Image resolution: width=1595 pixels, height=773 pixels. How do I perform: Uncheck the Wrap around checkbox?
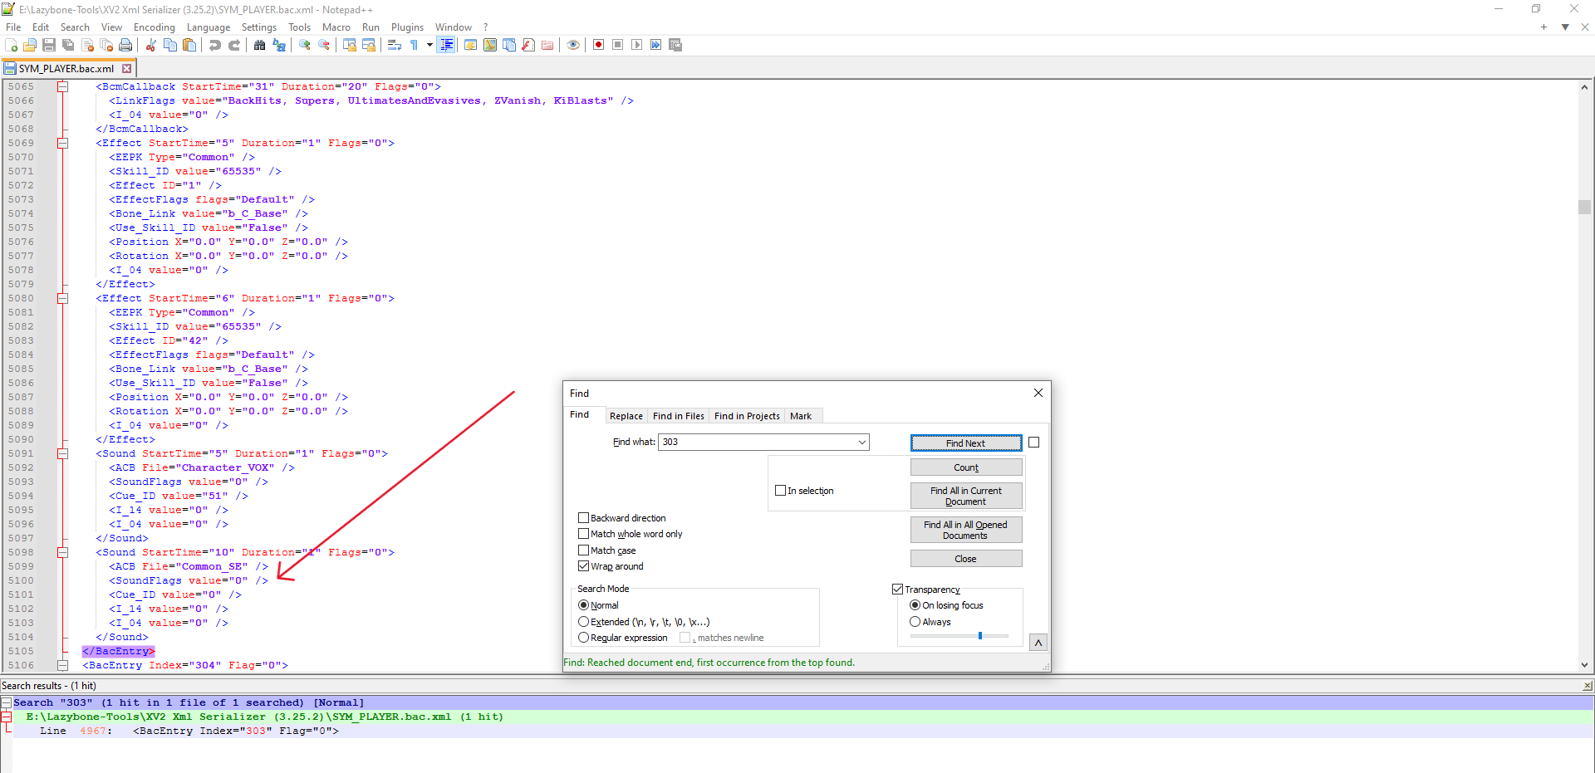(583, 566)
